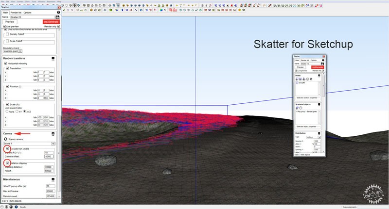Open the Scene 1 camera dropdown

click(29, 144)
